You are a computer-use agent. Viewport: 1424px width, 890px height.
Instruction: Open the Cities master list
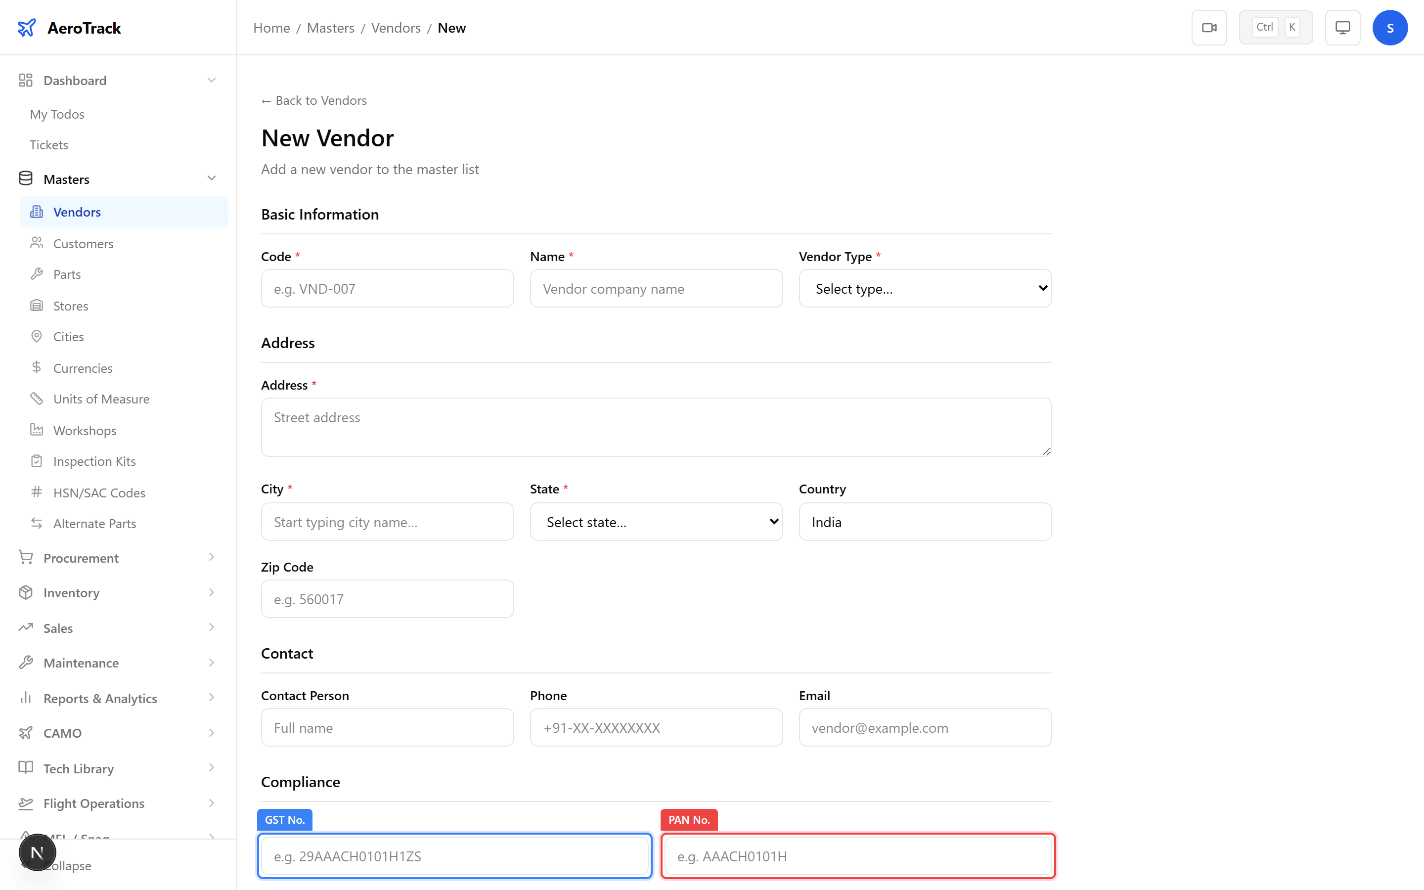click(69, 336)
